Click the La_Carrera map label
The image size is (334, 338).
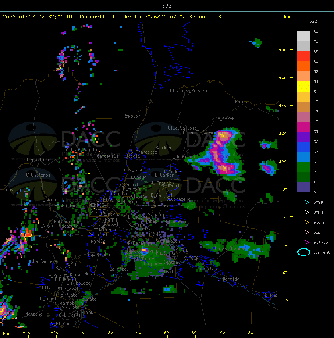(x=45, y=261)
